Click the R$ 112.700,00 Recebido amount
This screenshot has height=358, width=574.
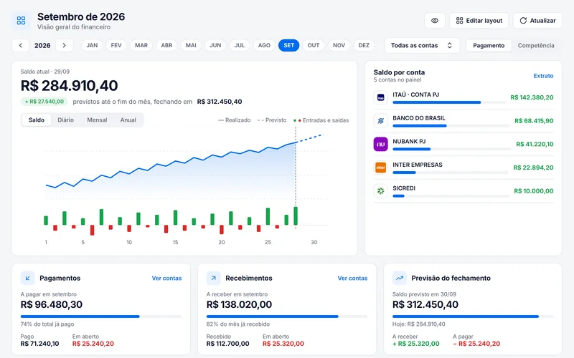click(x=227, y=344)
